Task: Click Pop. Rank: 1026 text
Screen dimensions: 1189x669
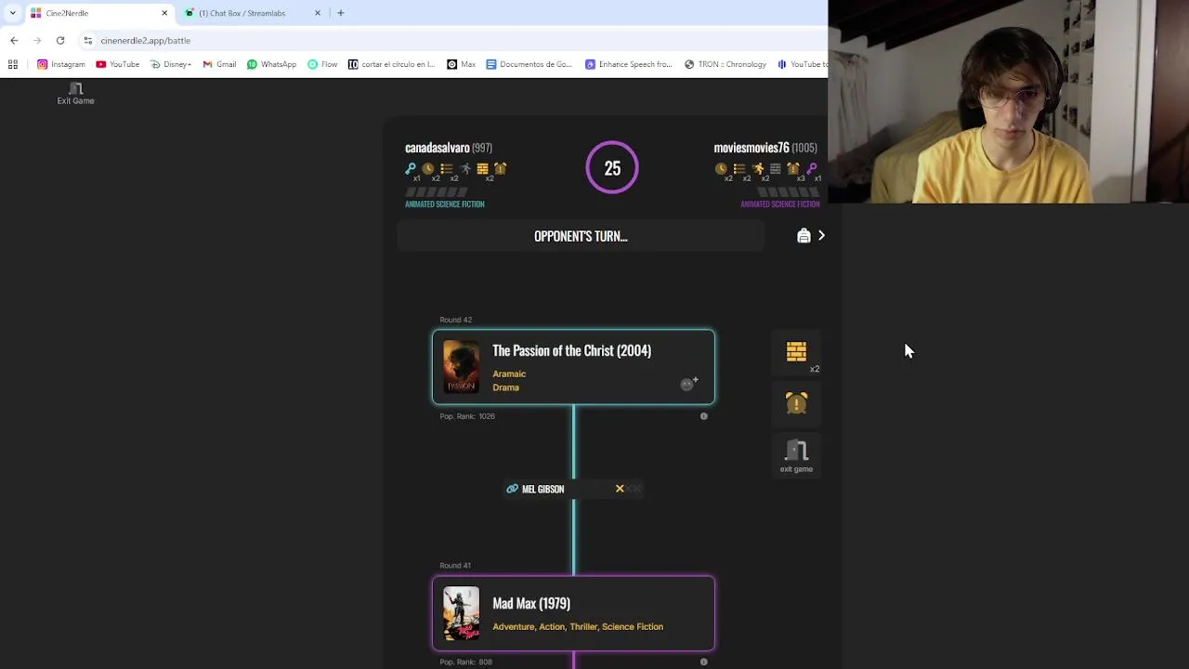Action: [x=467, y=416]
